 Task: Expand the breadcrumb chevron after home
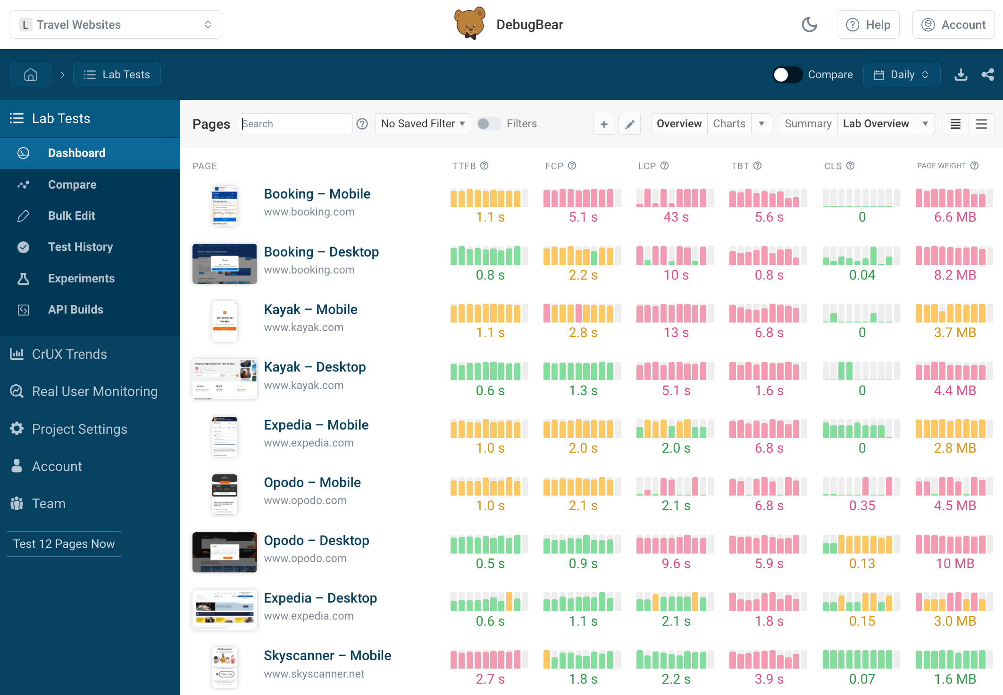[62, 74]
